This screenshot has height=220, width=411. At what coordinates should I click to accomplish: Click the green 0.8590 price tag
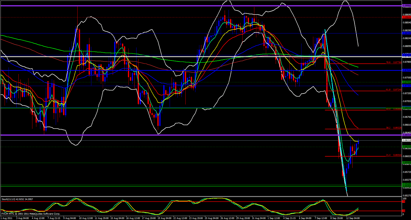coord(406,163)
